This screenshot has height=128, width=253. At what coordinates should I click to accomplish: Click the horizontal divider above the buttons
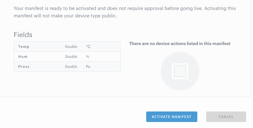tap(127, 97)
